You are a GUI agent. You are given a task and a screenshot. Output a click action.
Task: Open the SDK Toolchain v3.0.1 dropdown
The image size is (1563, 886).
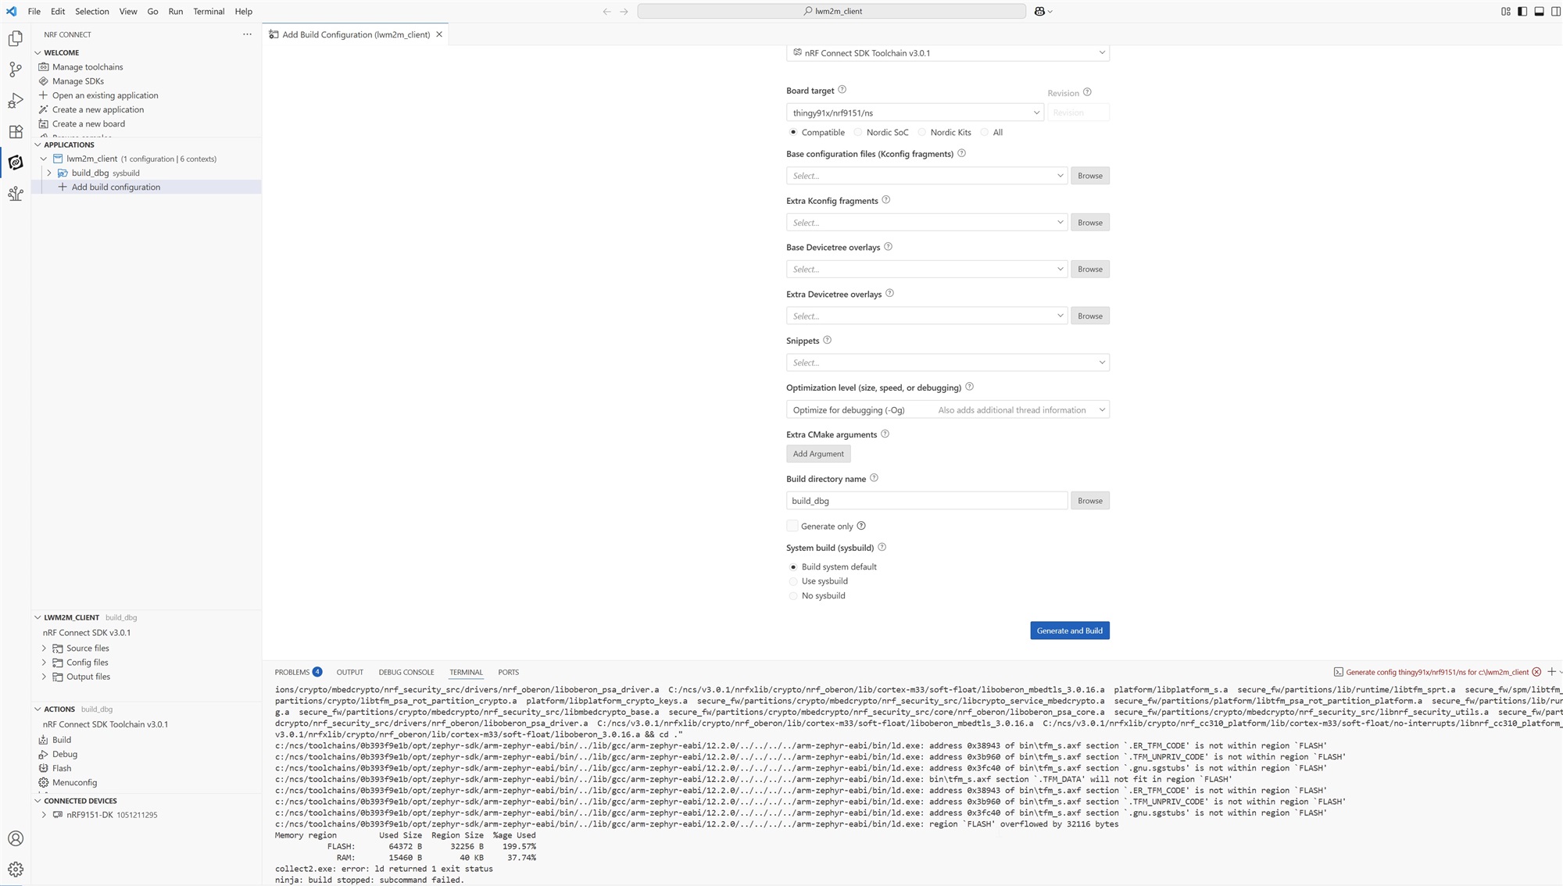click(948, 53)
